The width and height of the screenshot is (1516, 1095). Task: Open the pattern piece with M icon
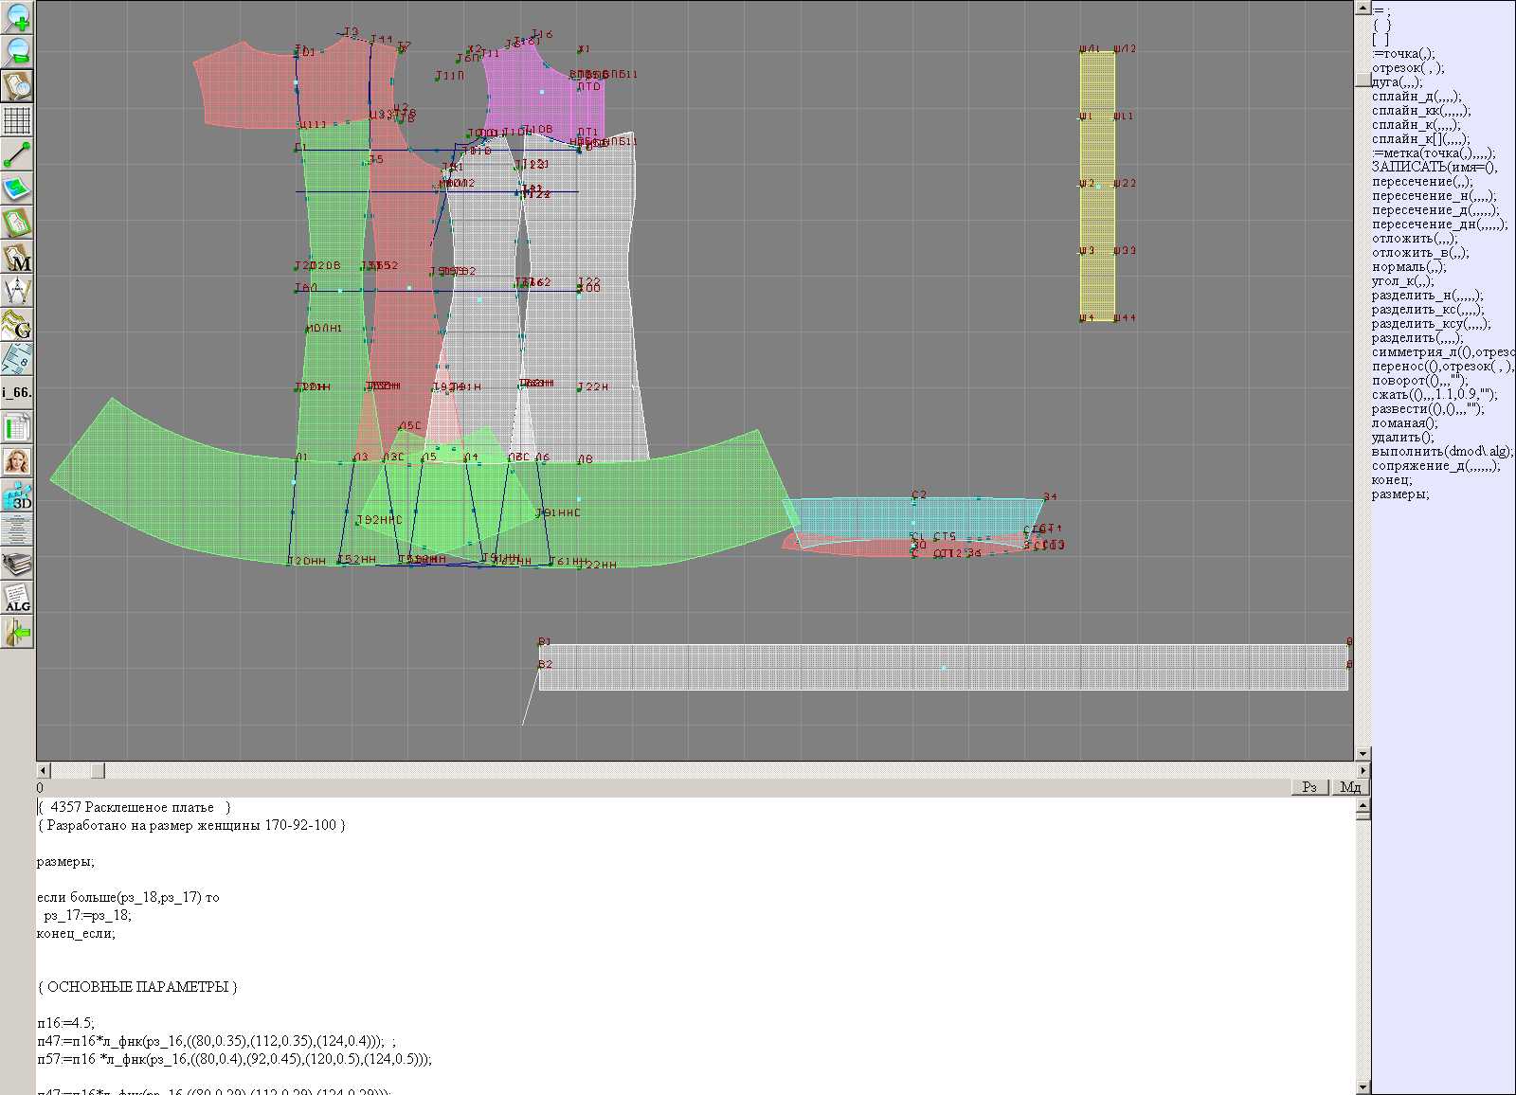(x=17, y=258)
